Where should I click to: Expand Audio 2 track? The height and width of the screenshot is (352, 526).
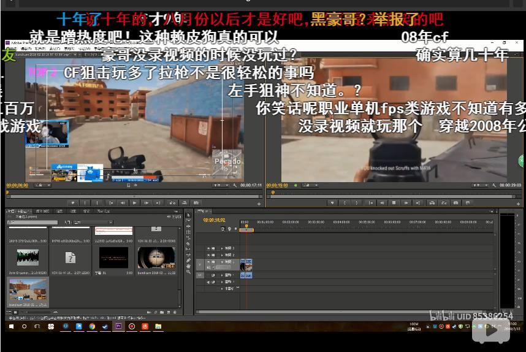coord(222,282)
